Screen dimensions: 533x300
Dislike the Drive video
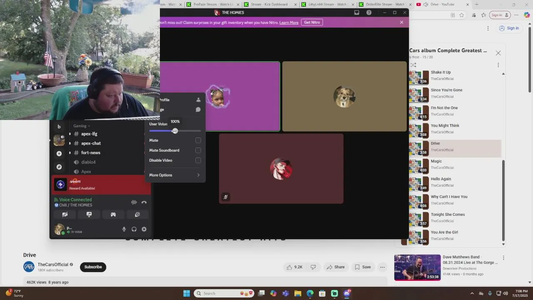click(x=313, y=267)
